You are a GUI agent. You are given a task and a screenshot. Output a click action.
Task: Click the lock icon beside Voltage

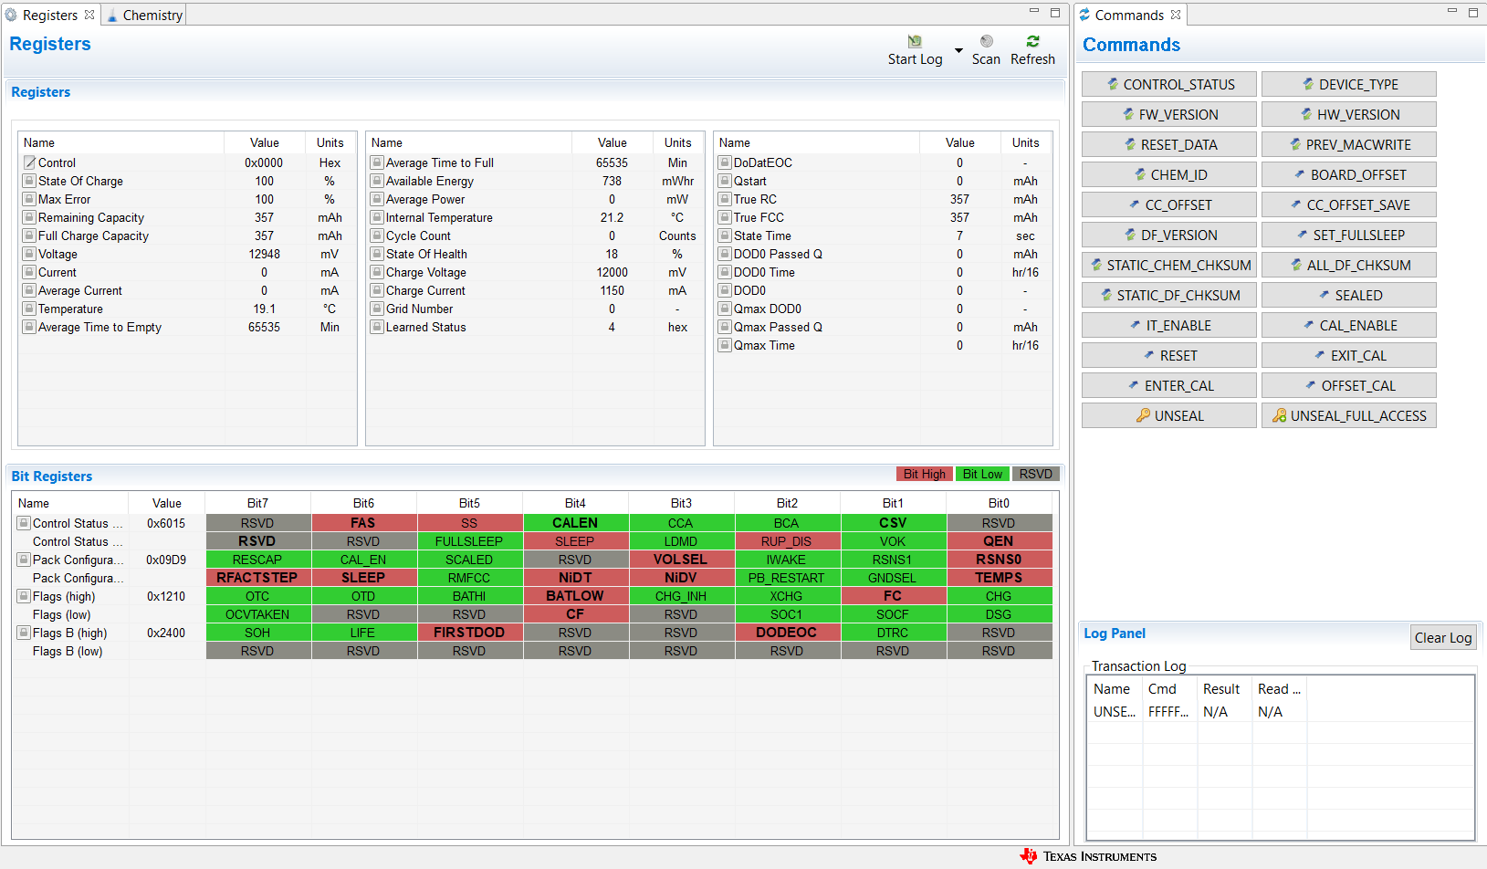29,254
